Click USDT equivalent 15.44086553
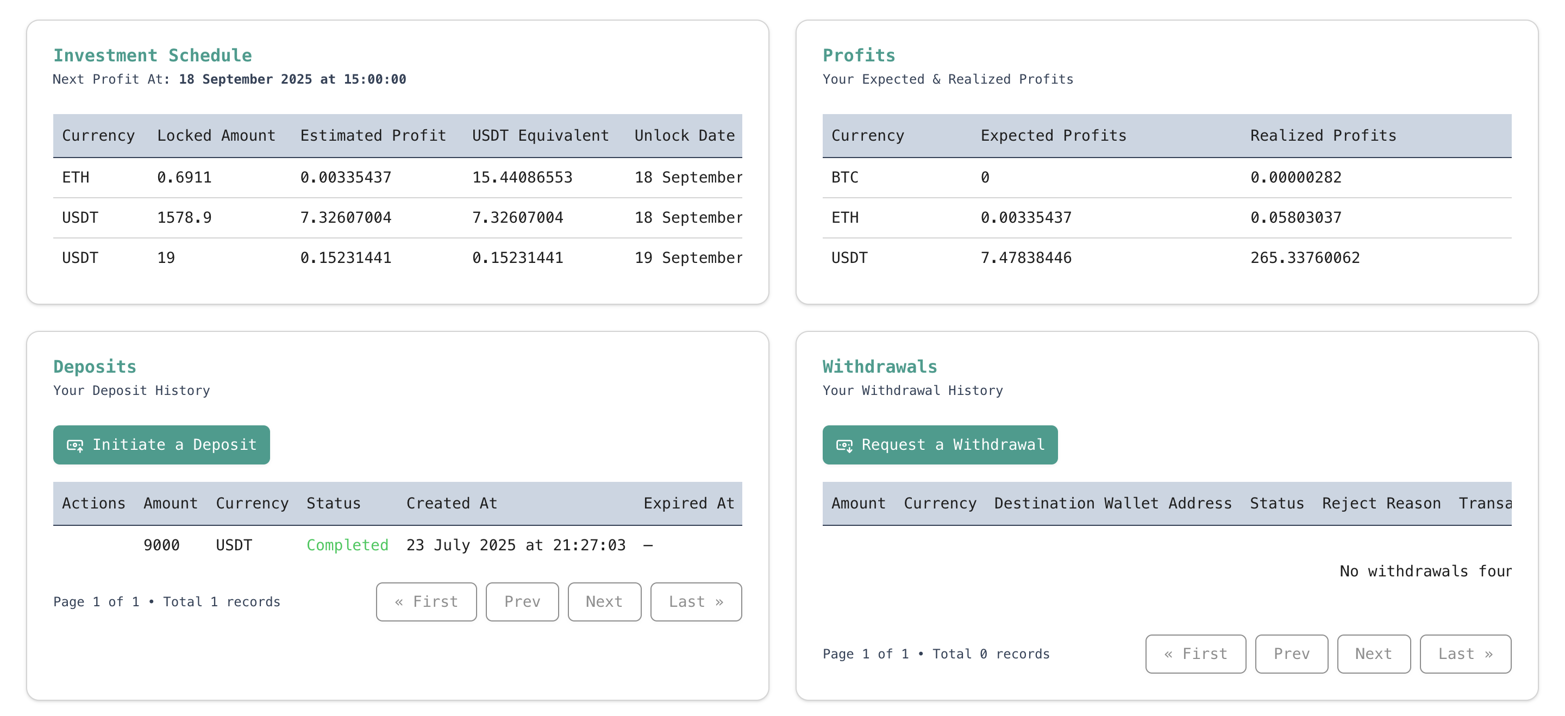1565x716 pixels. pos(522,178)
